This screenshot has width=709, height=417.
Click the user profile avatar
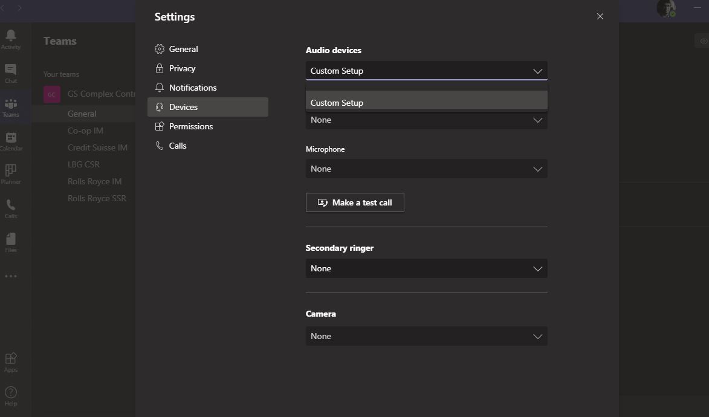(665, 8)
